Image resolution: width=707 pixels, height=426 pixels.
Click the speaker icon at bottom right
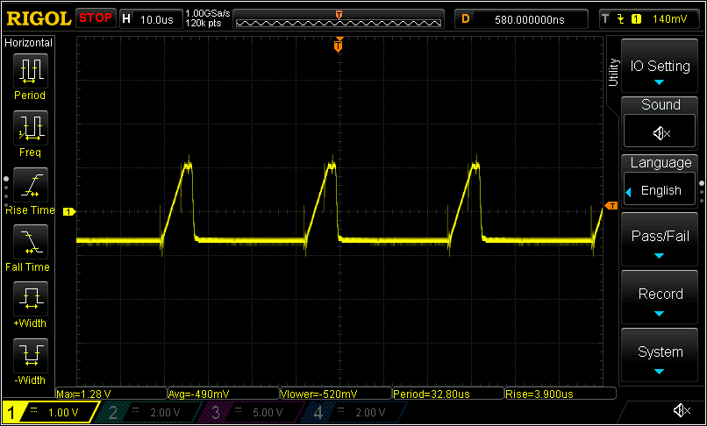(681, 411)
